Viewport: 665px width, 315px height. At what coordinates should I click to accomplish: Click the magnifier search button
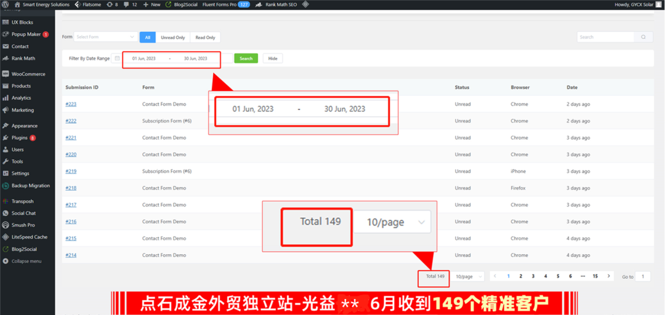pos(643,37)
